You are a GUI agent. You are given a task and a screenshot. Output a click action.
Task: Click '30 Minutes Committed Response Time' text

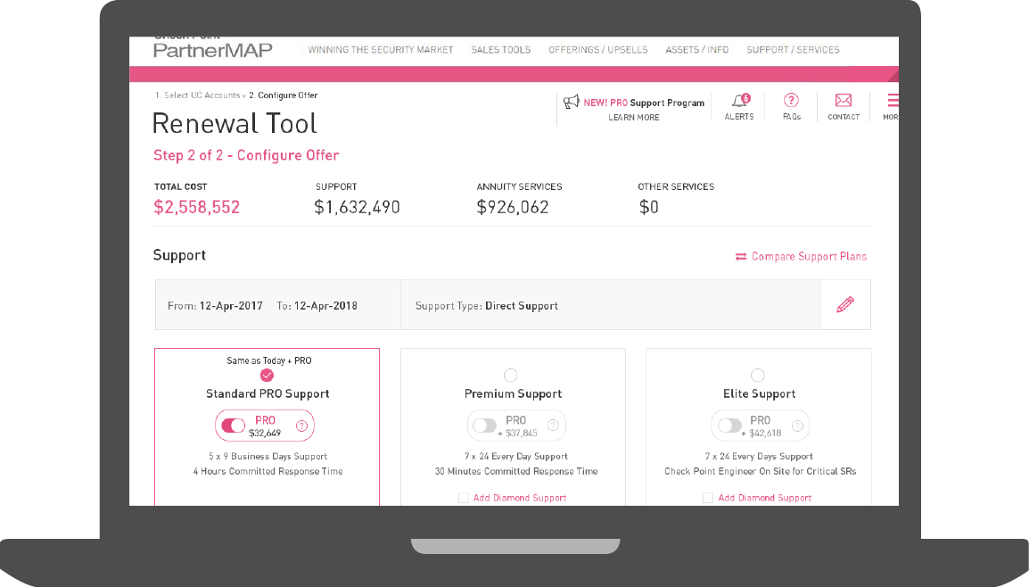516,471
